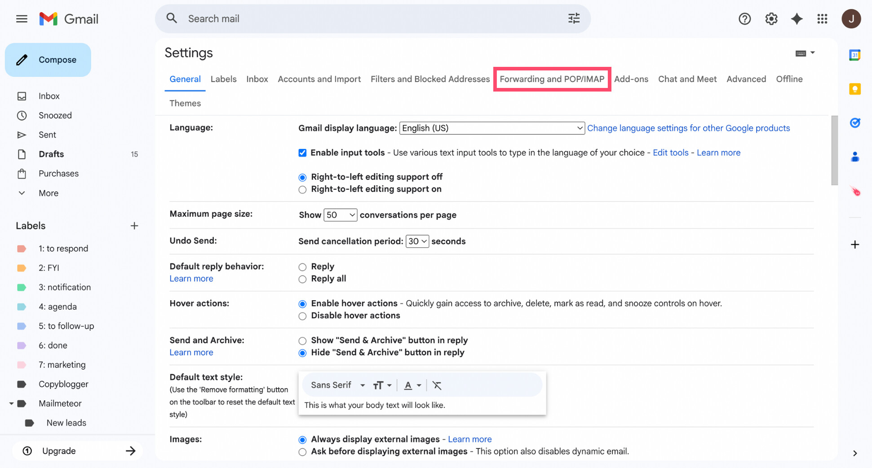Click the hamburger menu icon

pyautogui.click(x=21, y=18)
